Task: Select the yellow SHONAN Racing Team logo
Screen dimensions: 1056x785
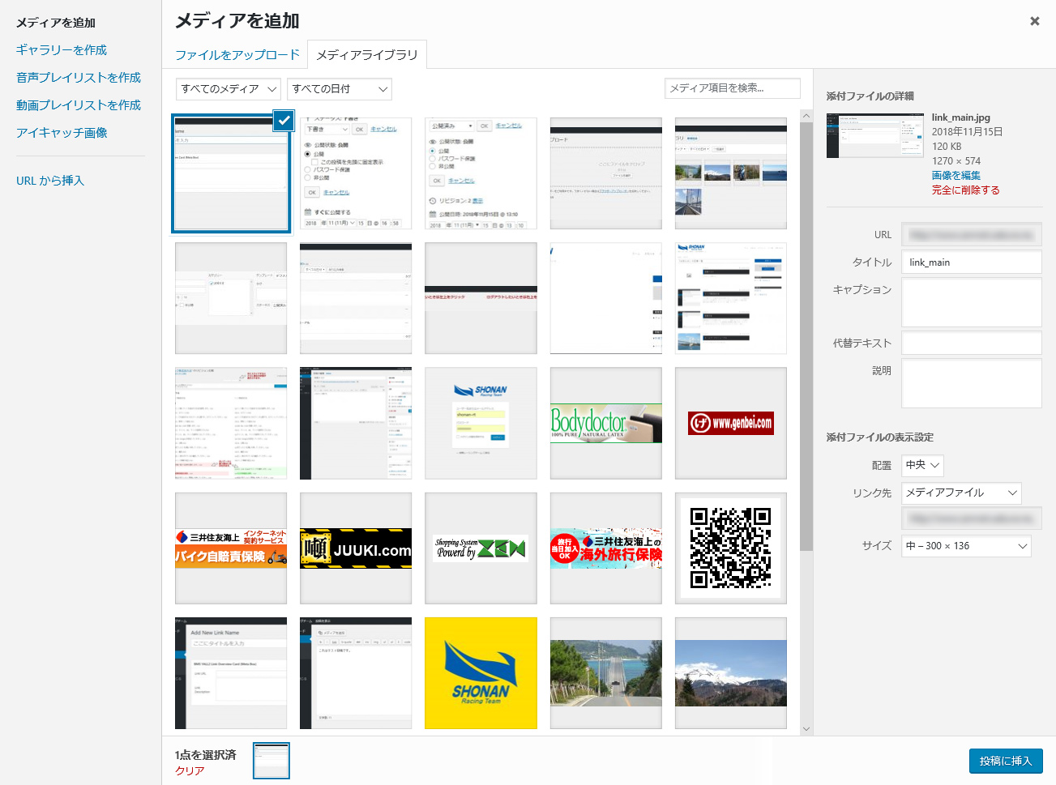Action: [x=481, y=673]
